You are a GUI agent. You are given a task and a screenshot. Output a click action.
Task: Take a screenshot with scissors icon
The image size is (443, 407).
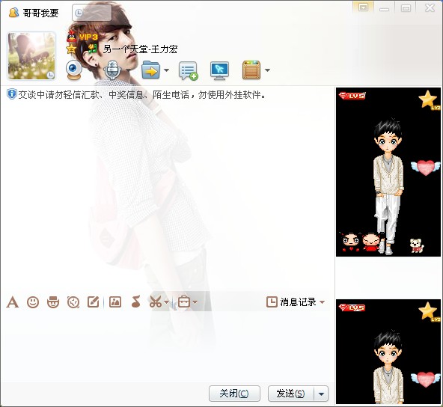[x=156, y=302]
